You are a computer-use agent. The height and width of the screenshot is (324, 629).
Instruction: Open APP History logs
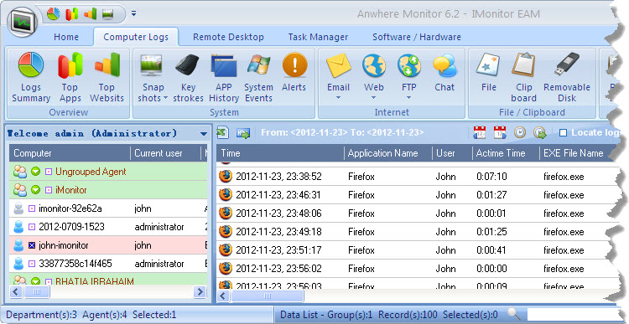(x=224, y=77)
